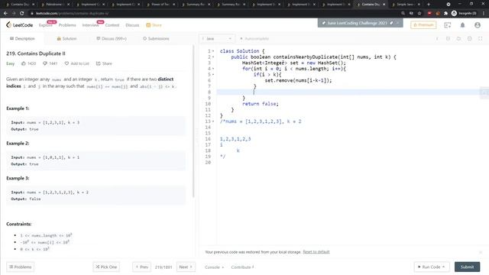Click the Reset to default link
Viewport: 489px width, 275px height.
click(x=316, y=252)
